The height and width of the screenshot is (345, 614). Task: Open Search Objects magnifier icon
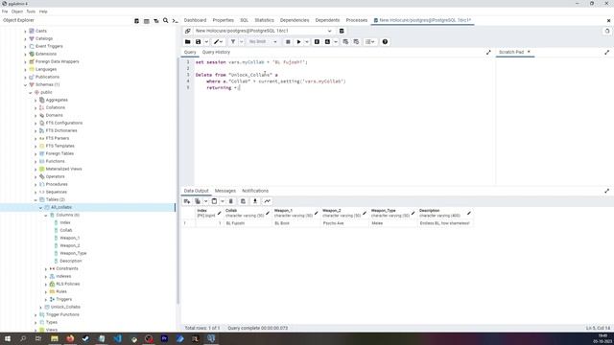pyautogui.click(x=166, y=20)
